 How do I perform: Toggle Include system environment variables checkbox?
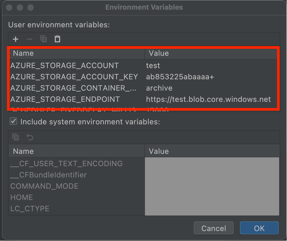point(13,121)
